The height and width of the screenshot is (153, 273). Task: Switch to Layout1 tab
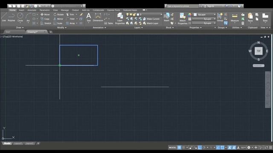coord(18,143)
